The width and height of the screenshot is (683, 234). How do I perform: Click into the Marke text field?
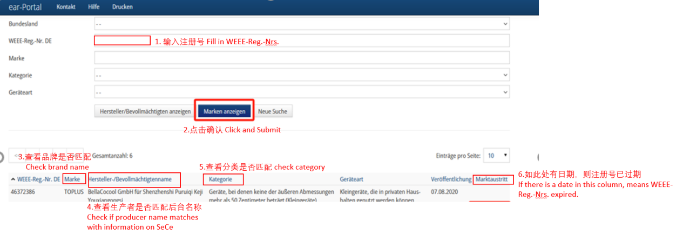click(301, 58)
